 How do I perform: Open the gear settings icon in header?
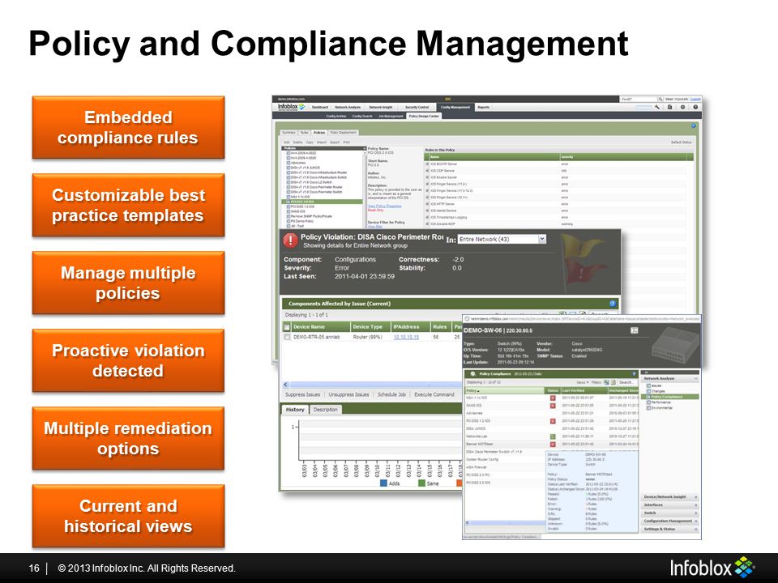coord(682,107)
